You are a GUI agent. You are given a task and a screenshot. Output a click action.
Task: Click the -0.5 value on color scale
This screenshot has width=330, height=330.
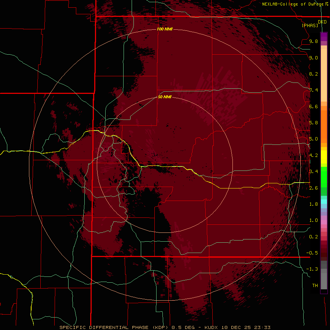pos(312,253)
